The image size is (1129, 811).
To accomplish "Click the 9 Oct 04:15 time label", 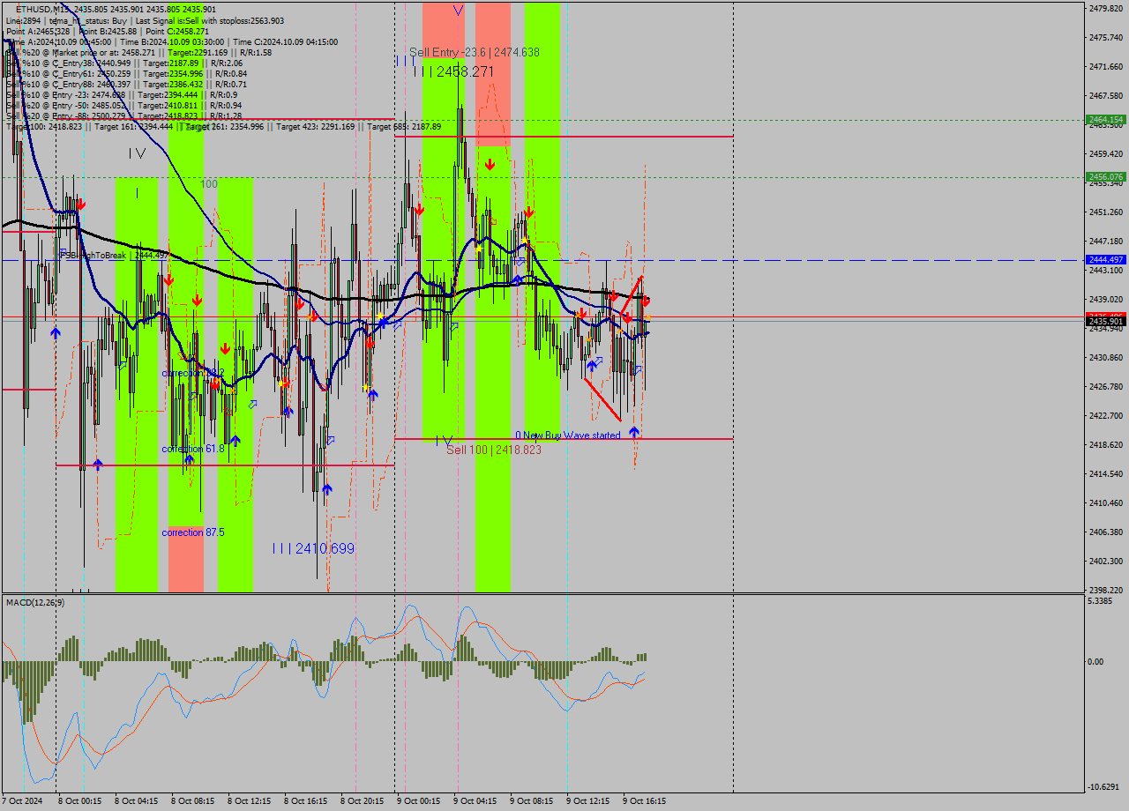I will pos(475,801).
